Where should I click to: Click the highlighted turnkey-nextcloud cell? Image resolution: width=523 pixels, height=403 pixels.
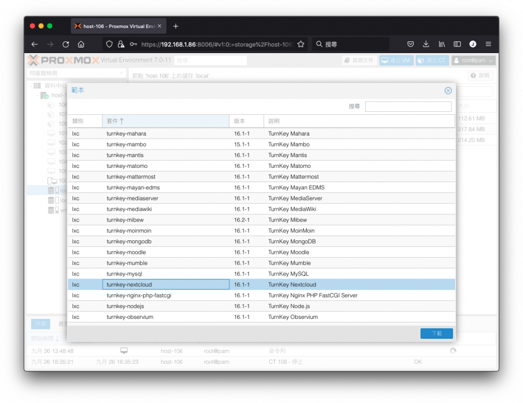coord(166,285)
